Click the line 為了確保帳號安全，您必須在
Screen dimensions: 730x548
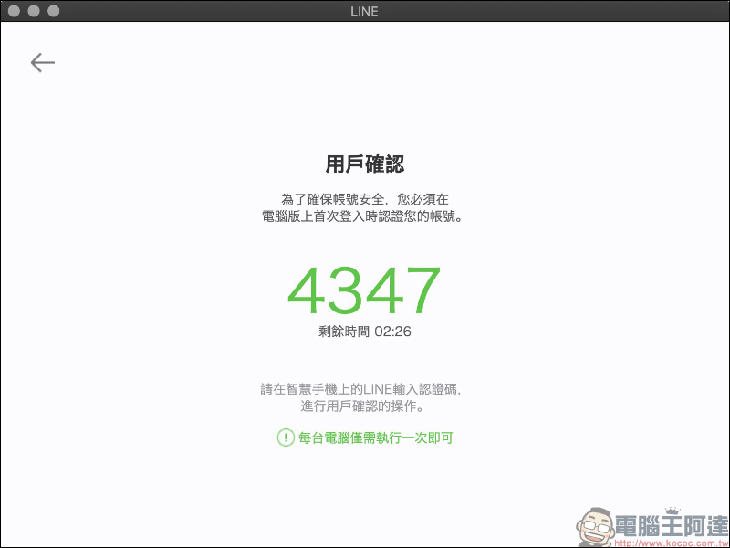[x=364, y=199]
